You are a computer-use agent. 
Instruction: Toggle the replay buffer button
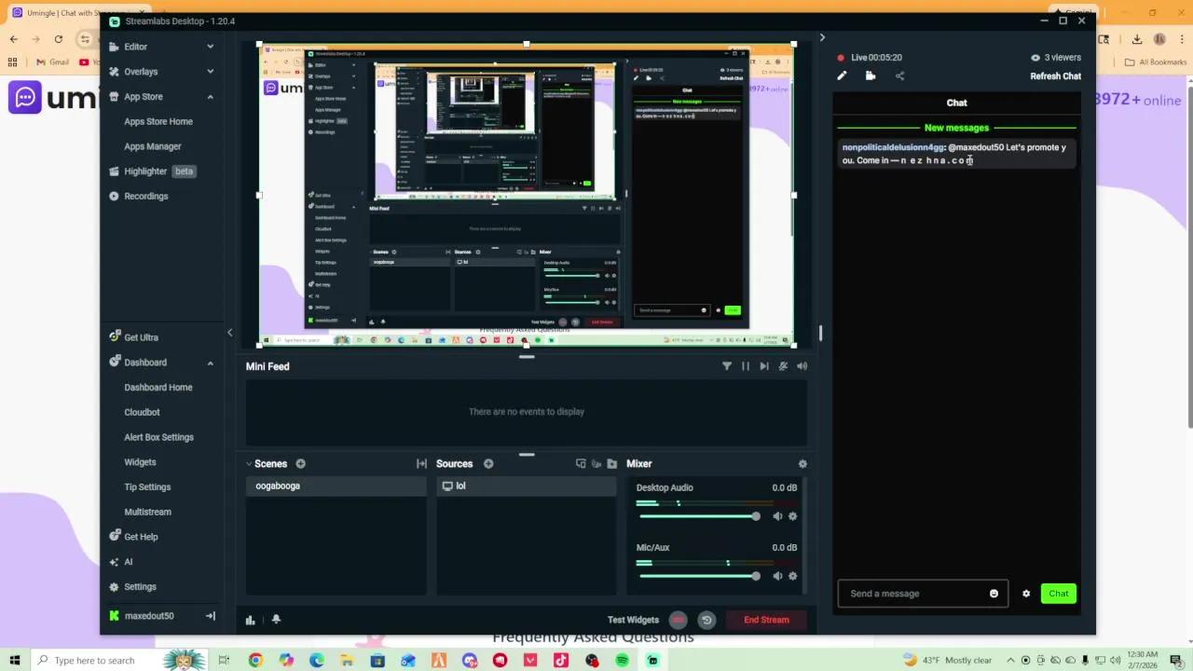click(x=706, y=620)
